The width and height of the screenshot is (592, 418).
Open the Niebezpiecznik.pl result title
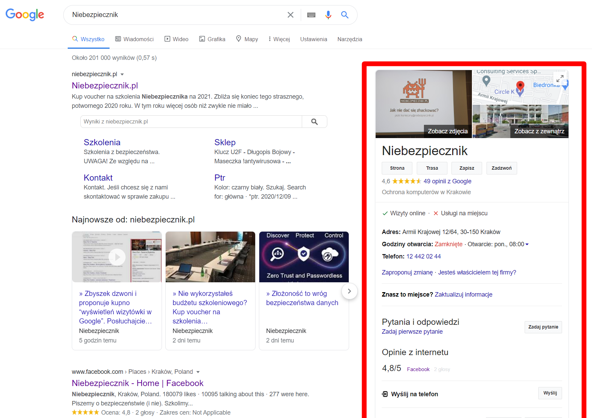click(105, 85)
